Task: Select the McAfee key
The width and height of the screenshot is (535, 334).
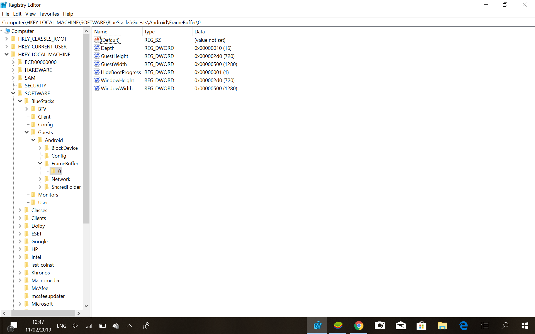Action: click(40, 288)
